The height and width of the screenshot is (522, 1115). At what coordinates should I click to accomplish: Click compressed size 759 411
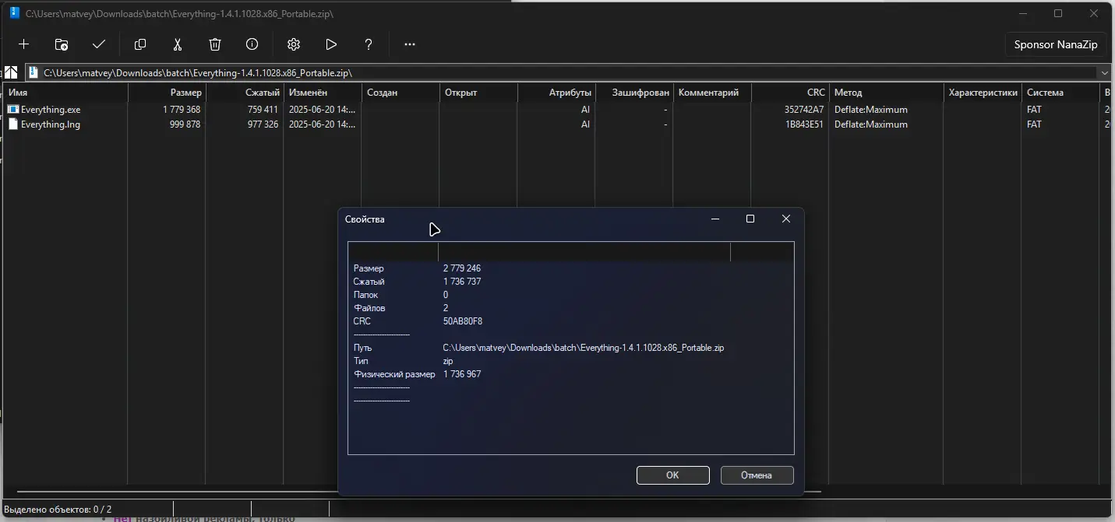263,110
